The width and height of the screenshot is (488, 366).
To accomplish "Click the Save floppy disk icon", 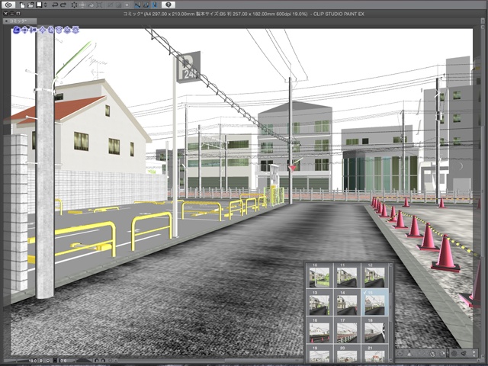I will [x=39, y=5].
